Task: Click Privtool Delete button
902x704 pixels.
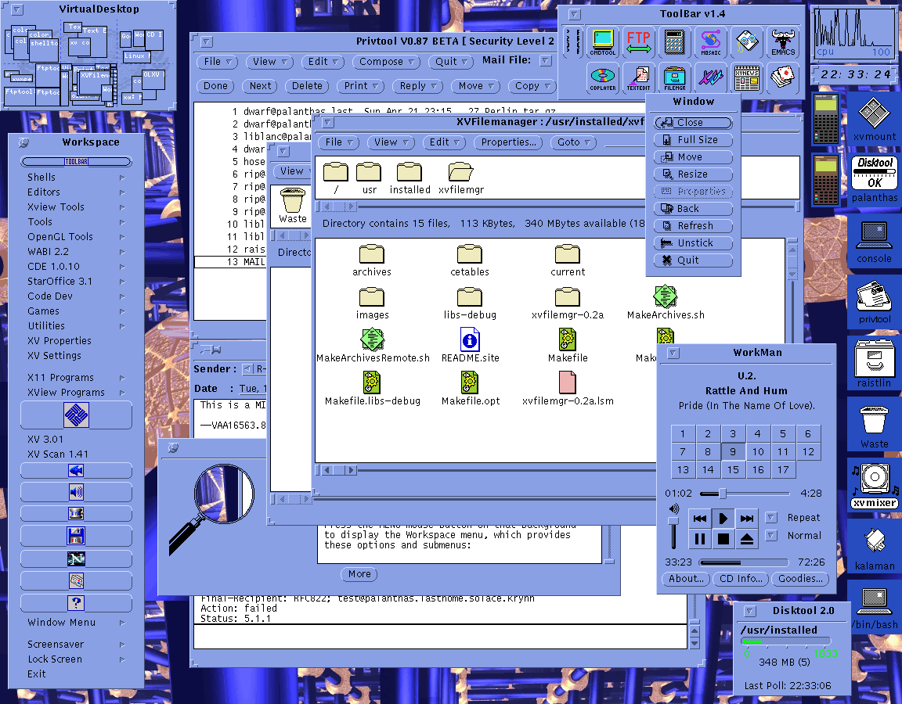Action: (307, 85)
